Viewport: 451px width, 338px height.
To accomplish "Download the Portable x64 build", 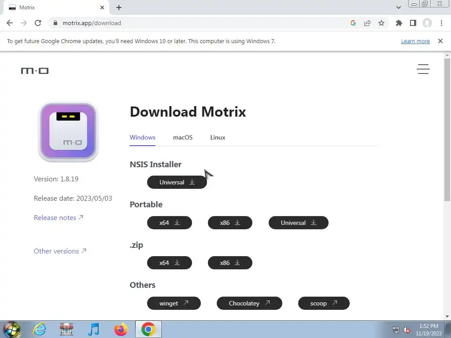I will 170,222.
